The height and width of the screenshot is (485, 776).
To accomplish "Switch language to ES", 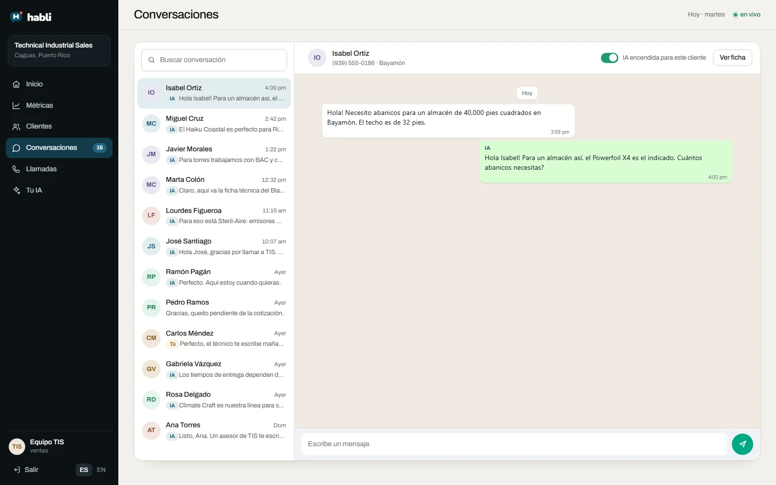I will [x=84, y=470].
